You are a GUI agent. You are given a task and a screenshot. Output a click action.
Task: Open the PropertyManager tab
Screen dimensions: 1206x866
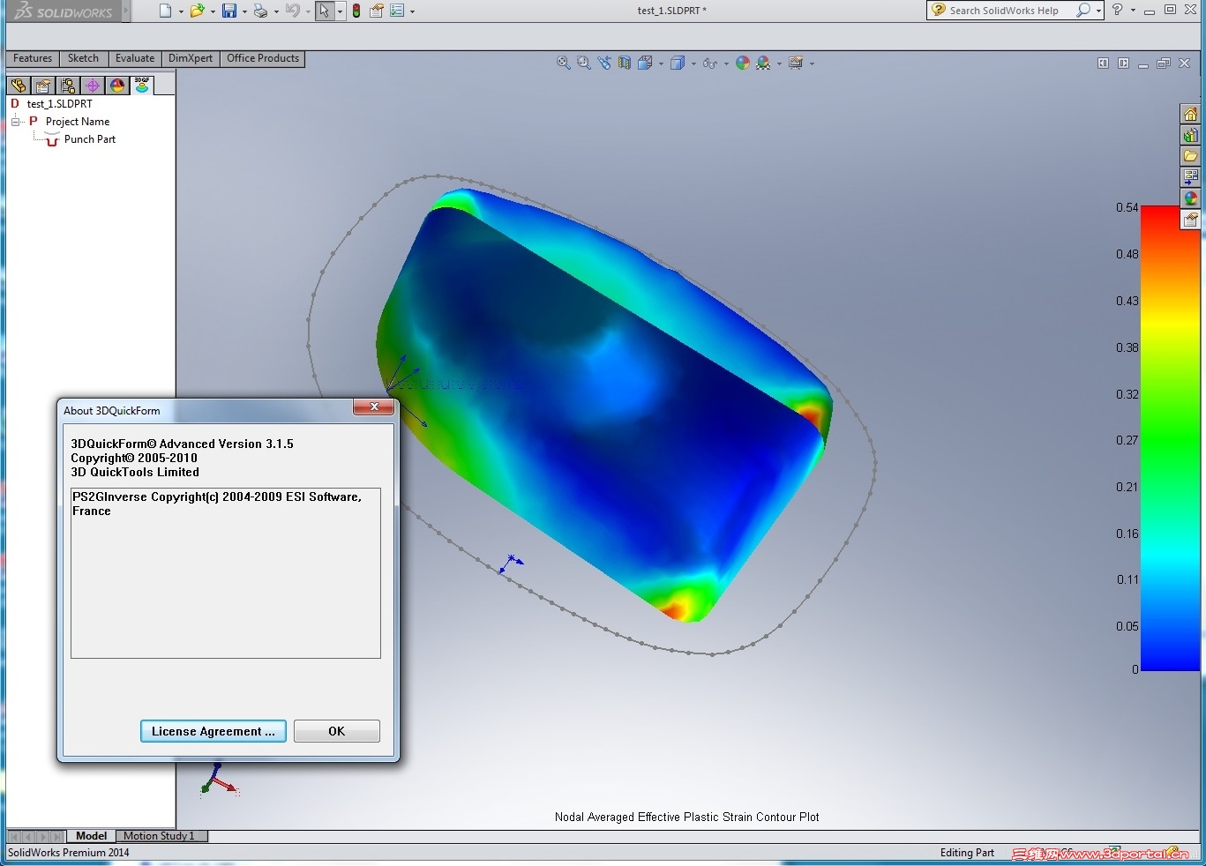tap(43, 86)
